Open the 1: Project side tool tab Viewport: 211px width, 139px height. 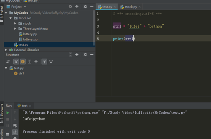coord(2,14)
